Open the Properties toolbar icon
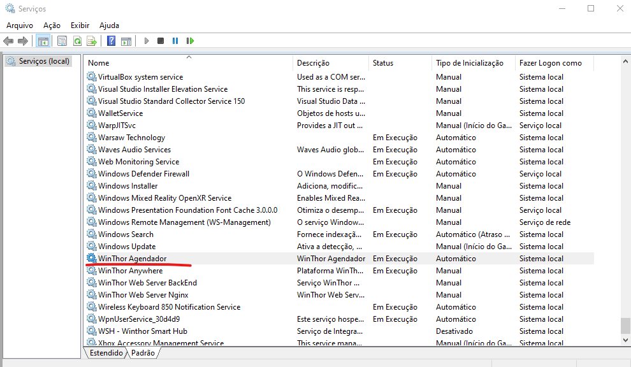 point(62,41)
